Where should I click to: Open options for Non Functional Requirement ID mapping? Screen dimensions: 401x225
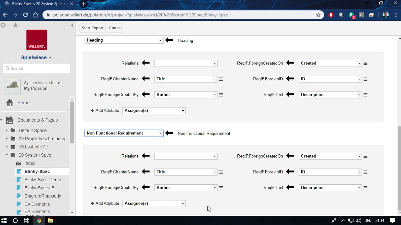click(365, 172)
